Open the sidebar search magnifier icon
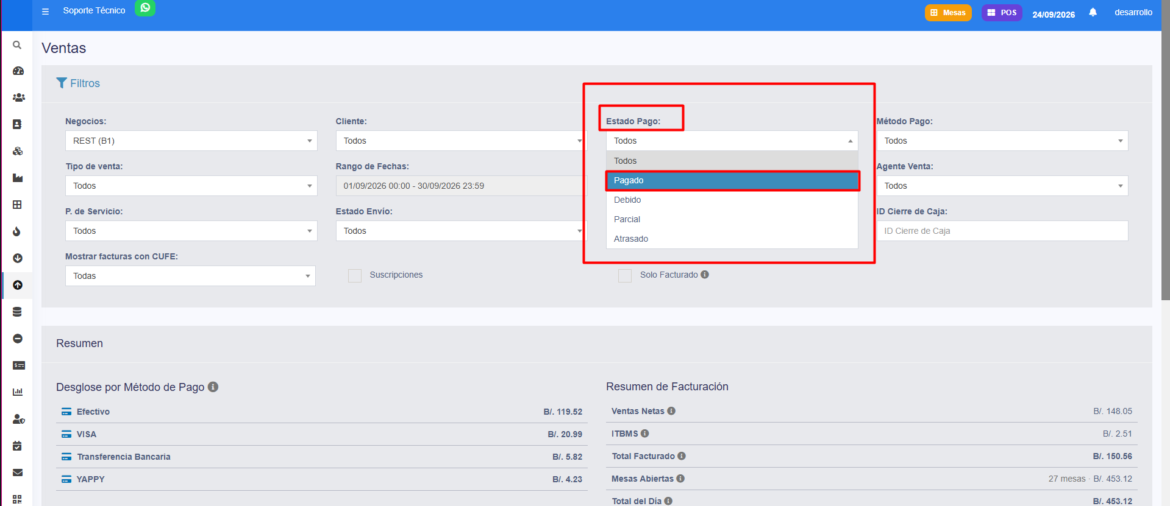The height and width of the screenshot is (506, 1170). click(x=17, y=45)
